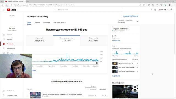Click ПОДРОБНЕЕ under subscribers count 2 176

(x=116, y=41)
